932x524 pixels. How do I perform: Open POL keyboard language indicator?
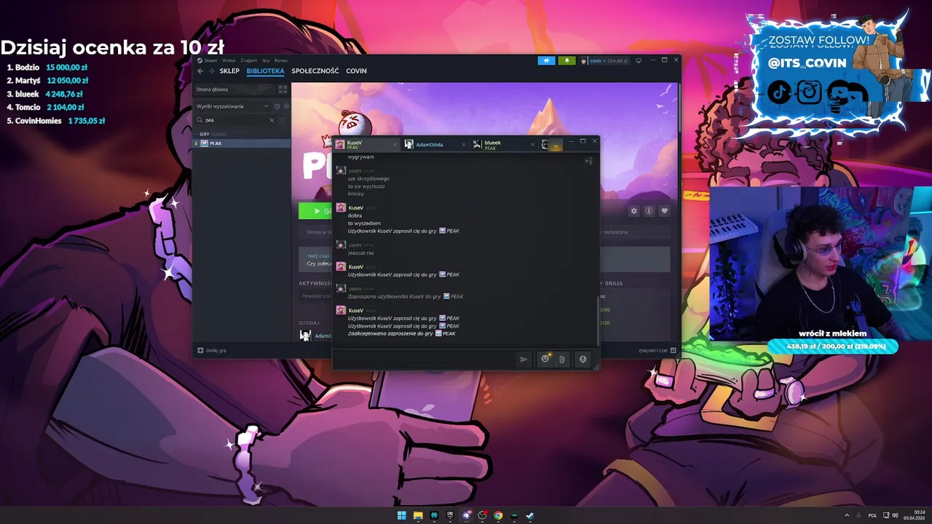(873, 515)
